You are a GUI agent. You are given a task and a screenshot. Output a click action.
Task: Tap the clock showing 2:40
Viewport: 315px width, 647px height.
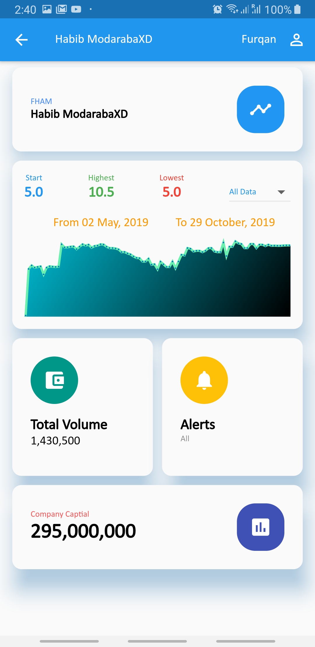coord(25,10)
